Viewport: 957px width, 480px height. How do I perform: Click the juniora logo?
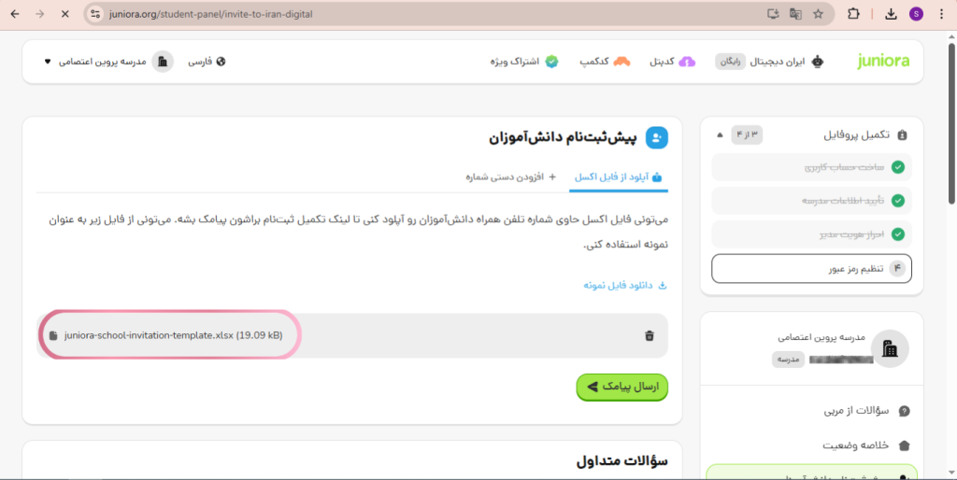click(882, 62)
